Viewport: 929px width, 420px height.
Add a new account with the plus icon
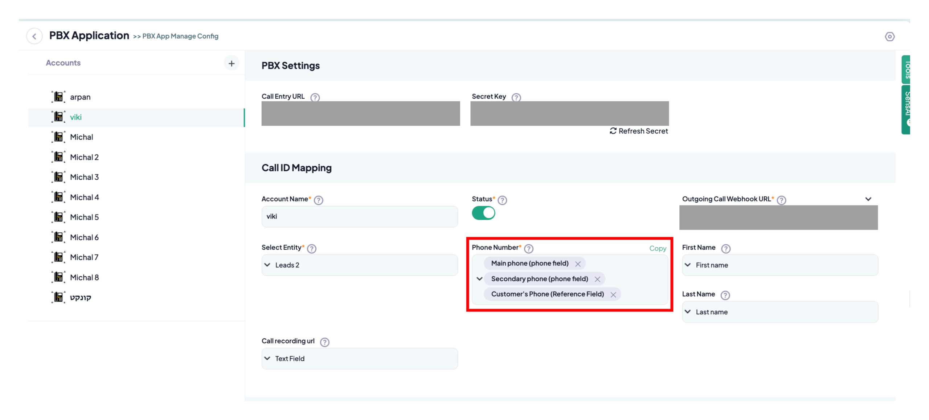pyautogui.click(x=231, y=63)
